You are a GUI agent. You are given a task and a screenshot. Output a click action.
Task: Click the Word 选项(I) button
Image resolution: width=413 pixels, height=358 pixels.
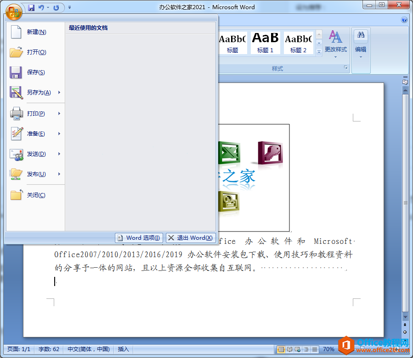click(x=139, y=238)
